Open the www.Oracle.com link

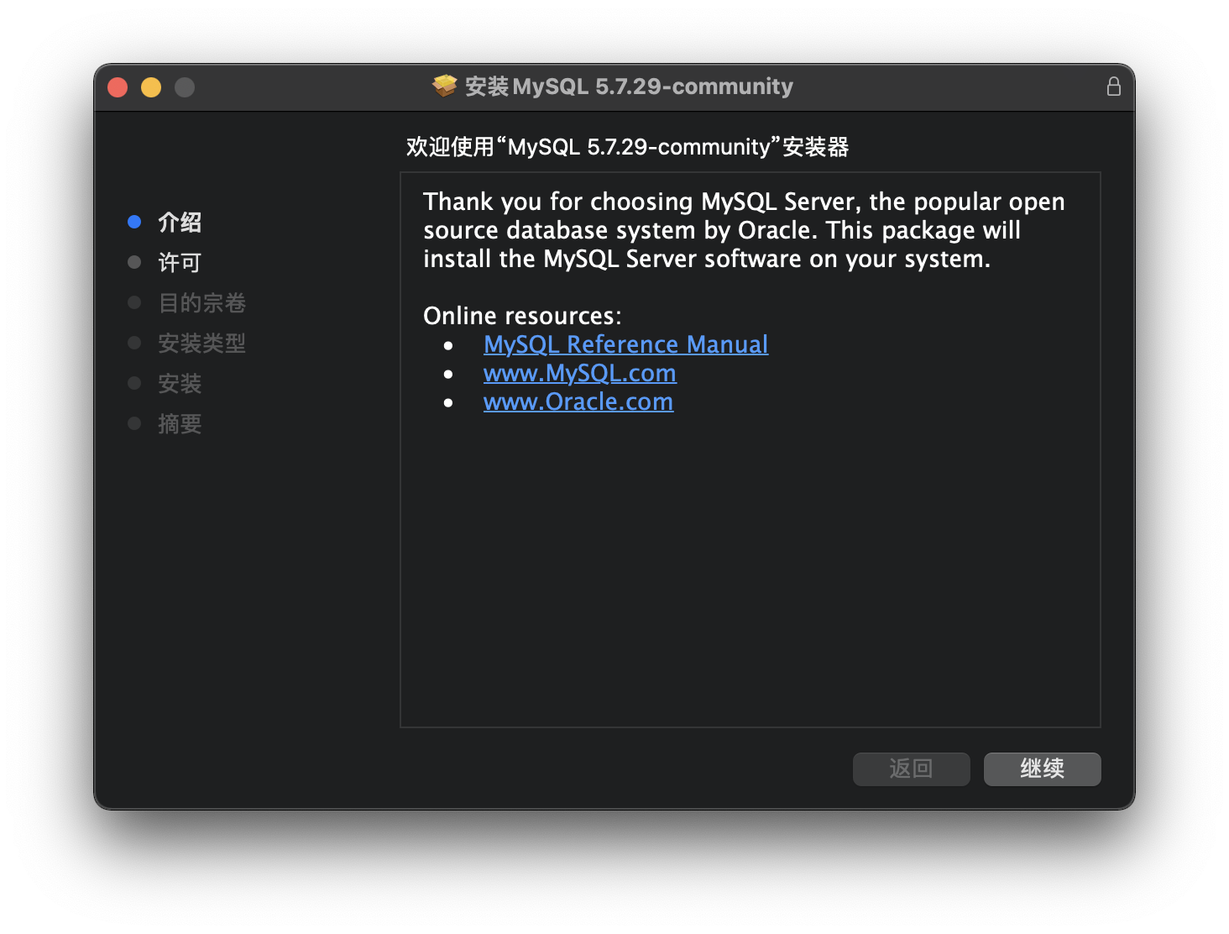578,401
